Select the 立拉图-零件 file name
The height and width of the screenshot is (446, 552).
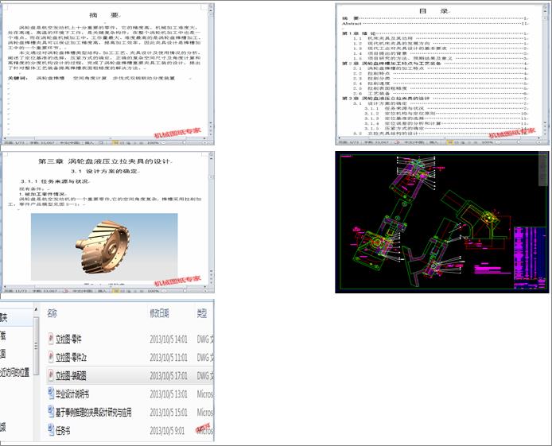pos(68,339)
